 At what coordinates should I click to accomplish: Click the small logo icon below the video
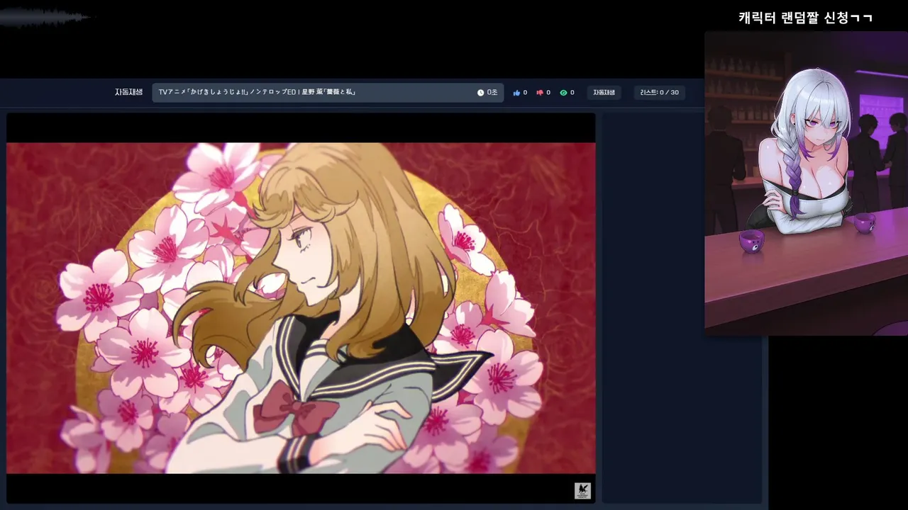click(582, 491)
